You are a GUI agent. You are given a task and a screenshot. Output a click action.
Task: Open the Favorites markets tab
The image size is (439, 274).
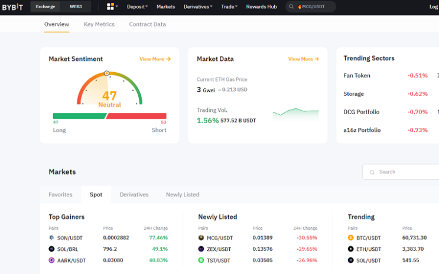click(x=60, y=195)
